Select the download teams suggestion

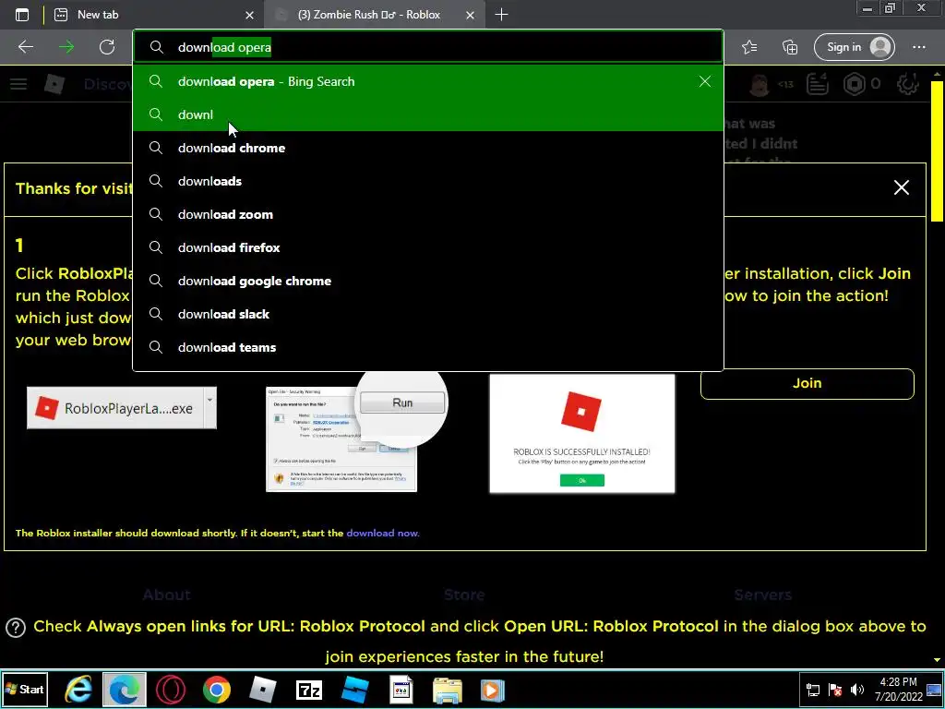[428, 347]
